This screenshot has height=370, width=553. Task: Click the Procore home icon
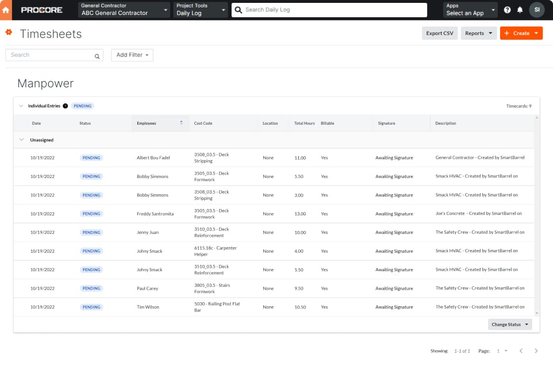click(x=7, y=10)
